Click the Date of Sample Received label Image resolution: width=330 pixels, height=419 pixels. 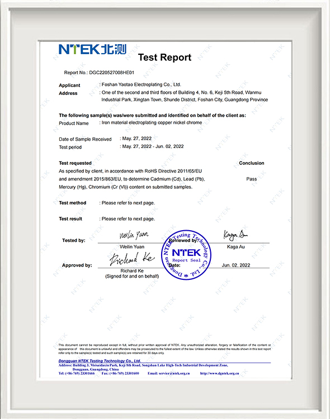click(x=85, y=139)
